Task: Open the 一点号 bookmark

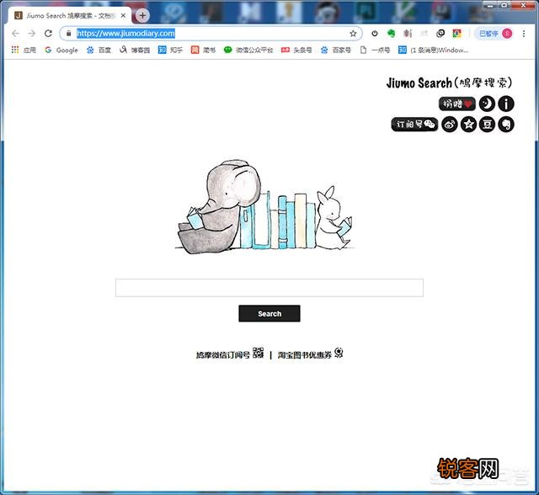Action: coord(375,51)
